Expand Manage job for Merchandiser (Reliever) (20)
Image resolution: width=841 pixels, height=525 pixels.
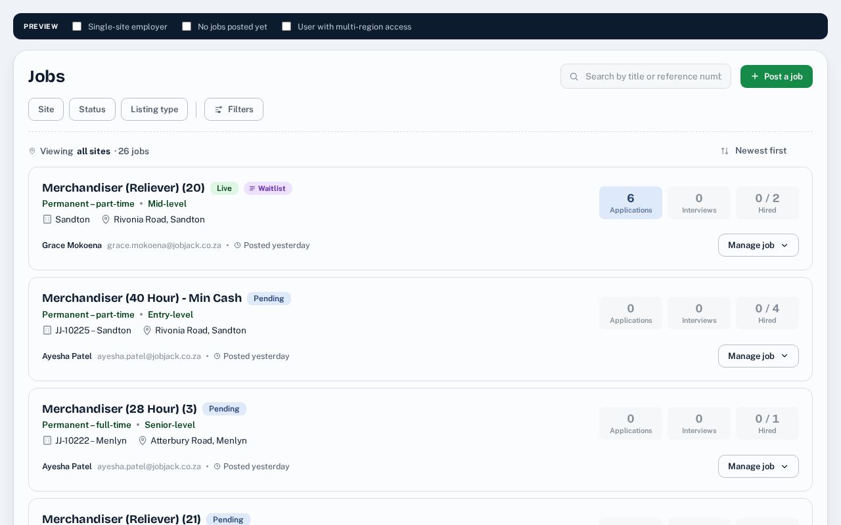pos(758,245)
